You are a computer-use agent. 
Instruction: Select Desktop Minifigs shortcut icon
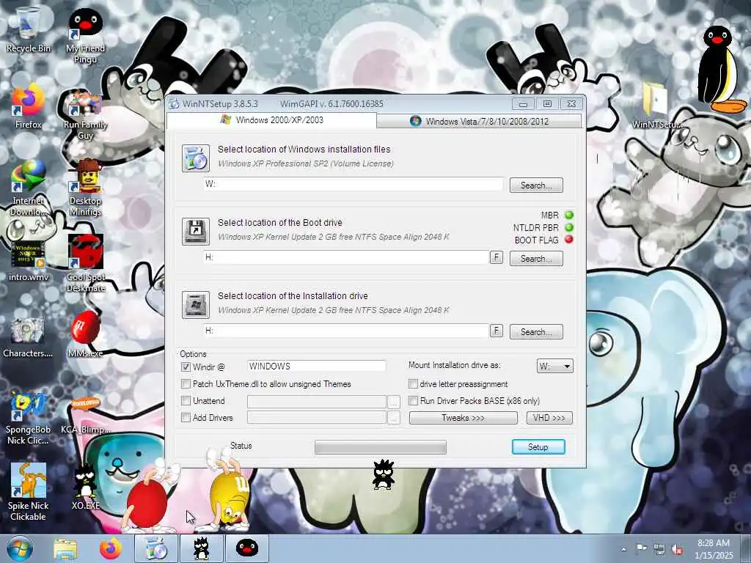[x=85, y=188]
